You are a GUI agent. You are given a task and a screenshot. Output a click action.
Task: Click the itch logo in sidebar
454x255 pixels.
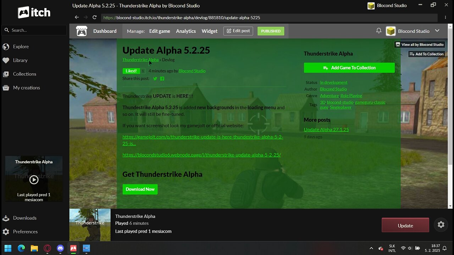pos(34,12)
